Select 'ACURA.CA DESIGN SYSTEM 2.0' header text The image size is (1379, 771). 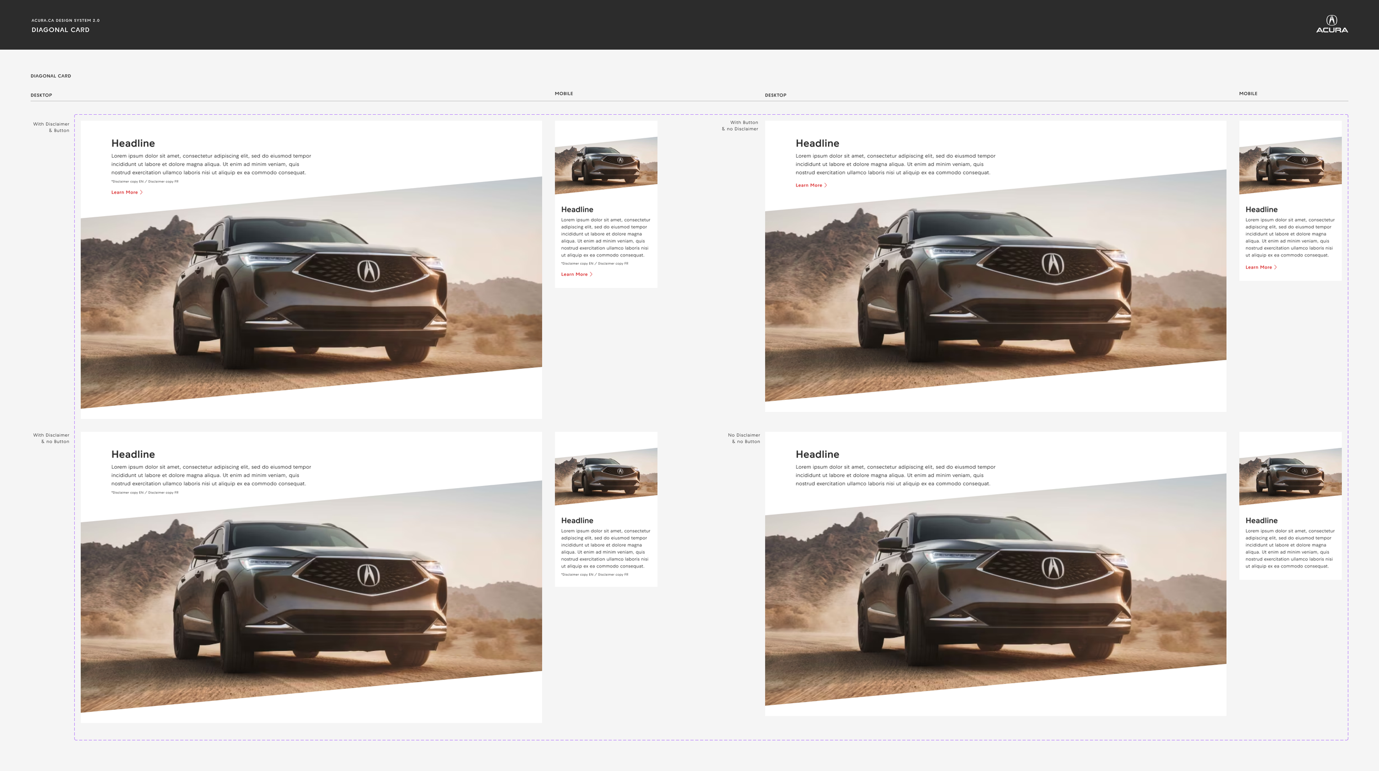coord(66,20)
